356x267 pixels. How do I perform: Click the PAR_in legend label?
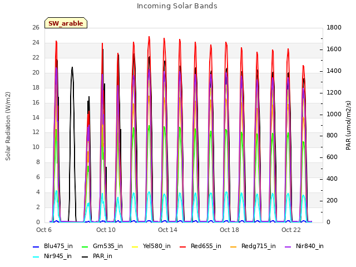[102, 256]
